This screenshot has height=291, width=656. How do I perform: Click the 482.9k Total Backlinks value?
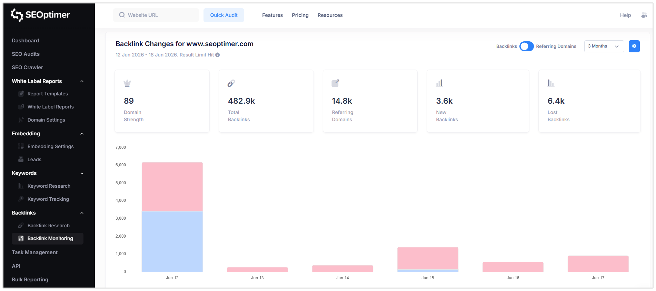(241, 101)
